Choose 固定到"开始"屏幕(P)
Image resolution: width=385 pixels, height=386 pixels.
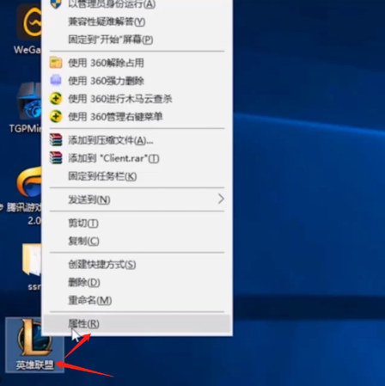[x=137, y=40]
